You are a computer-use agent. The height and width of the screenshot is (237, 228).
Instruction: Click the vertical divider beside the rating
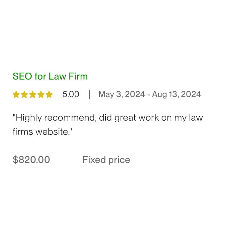[x=89, y=94]
